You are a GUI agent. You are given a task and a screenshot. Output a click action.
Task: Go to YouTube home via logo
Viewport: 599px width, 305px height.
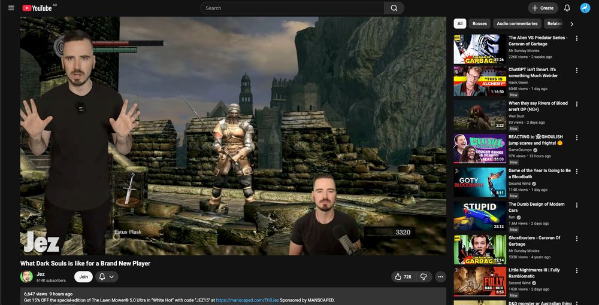[x=37, y=8]
